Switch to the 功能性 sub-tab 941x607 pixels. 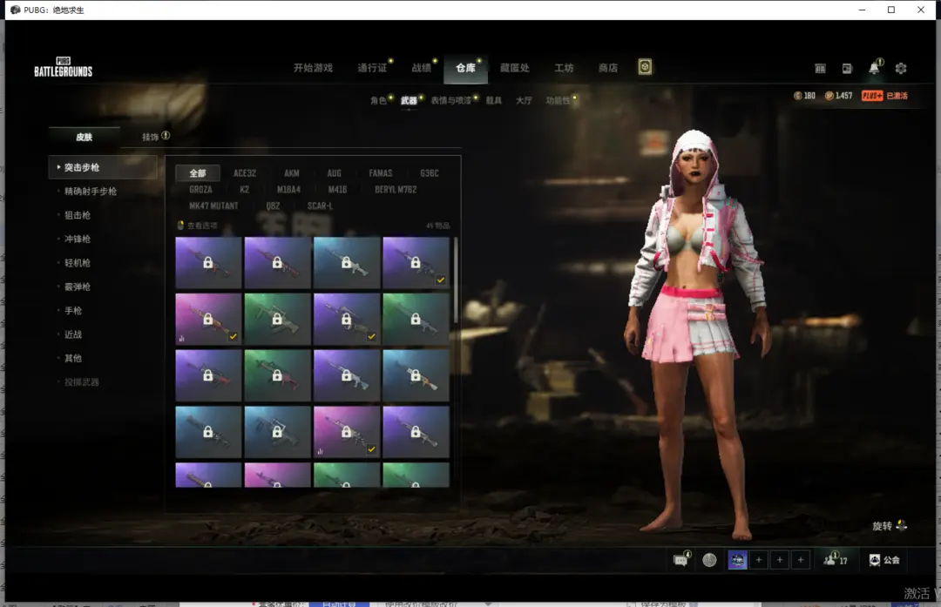pyautogui.click(x=559, y=100)
